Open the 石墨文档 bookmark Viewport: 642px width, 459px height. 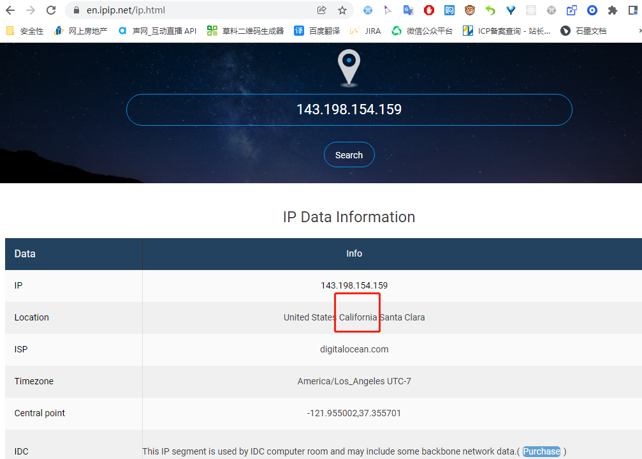coord(583,31)
